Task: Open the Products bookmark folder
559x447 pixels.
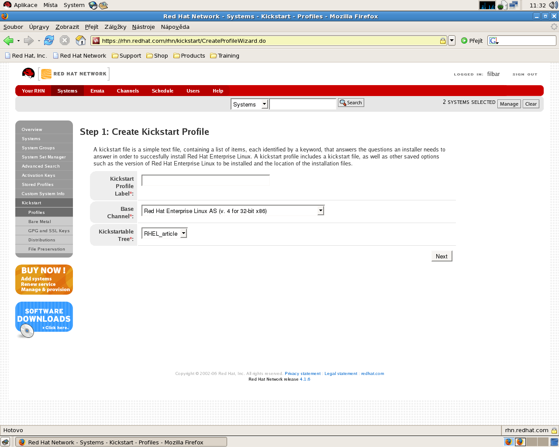Action: 189,55
